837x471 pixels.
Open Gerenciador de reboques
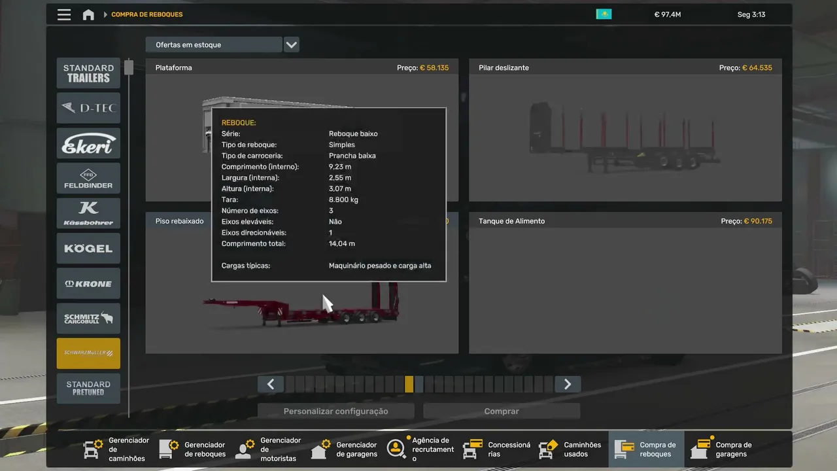pos(193,449)
